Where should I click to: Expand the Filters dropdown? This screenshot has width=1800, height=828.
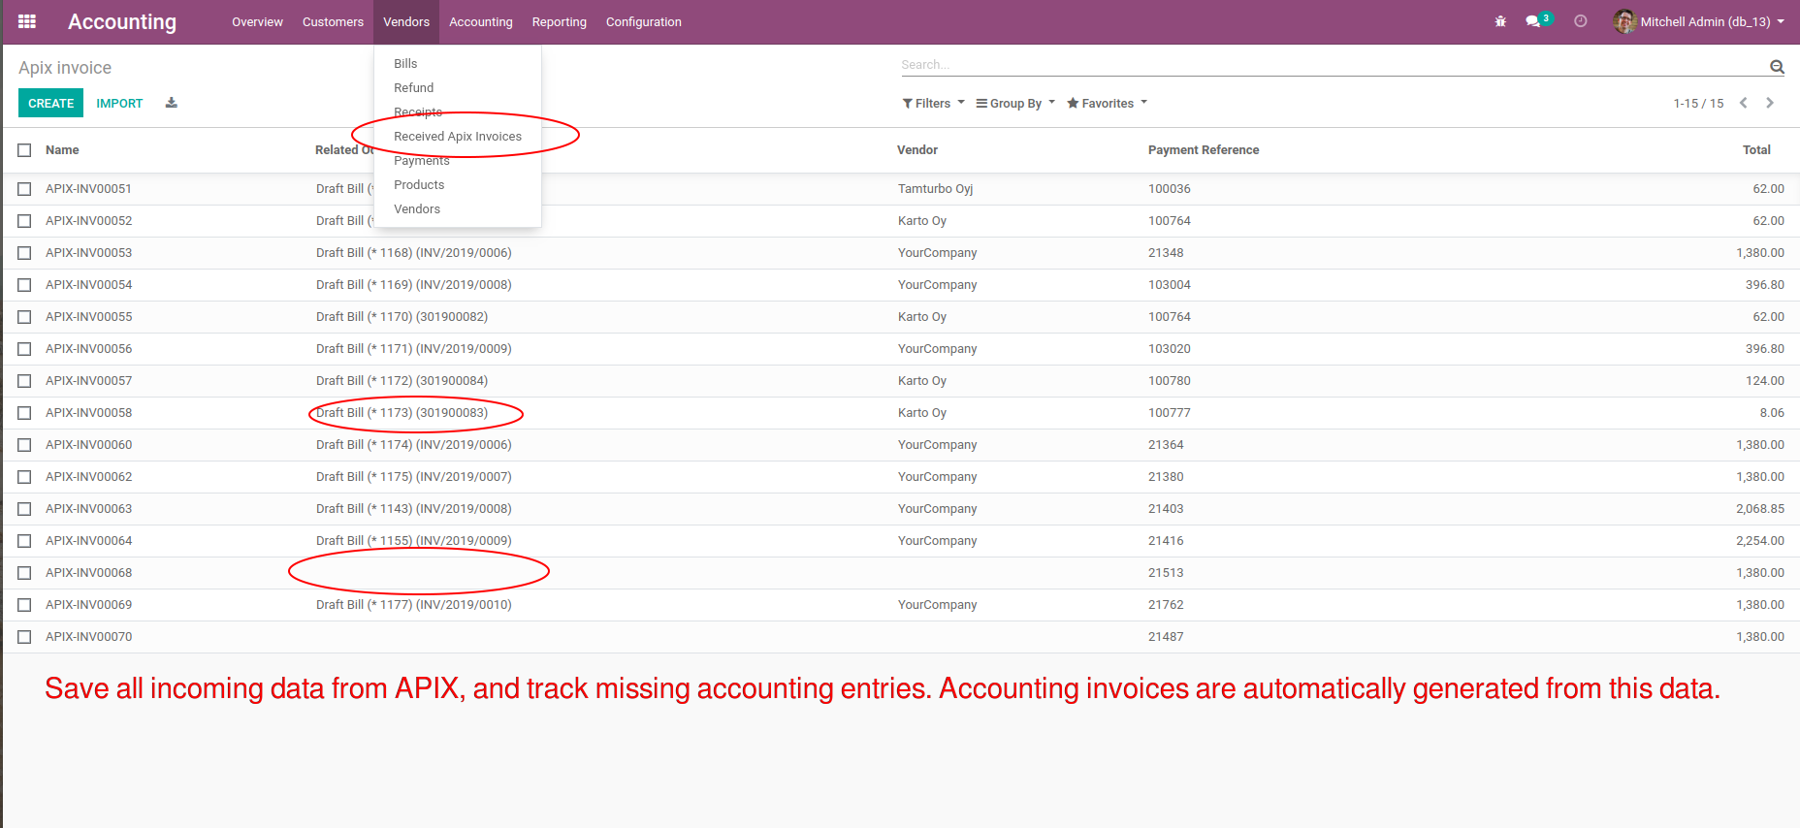click(x=933, y=104)
